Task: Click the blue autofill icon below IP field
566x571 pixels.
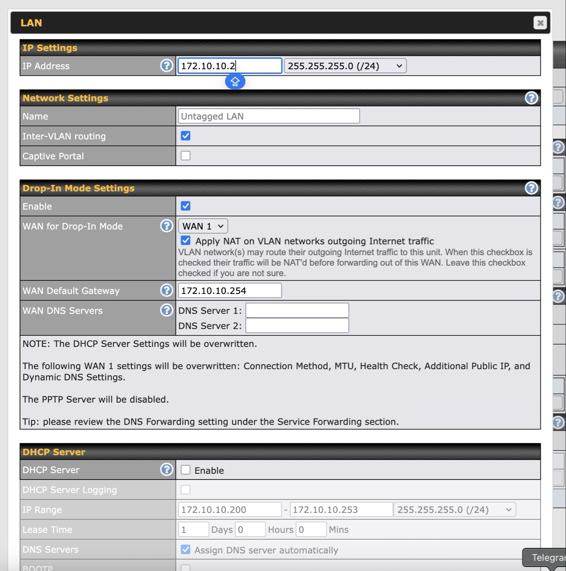Action: click(x=235, y=82)
